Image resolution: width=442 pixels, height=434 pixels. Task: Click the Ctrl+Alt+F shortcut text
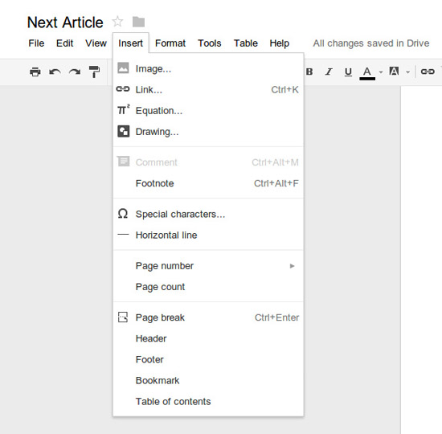pyautogui.click(x=276, y=183)
